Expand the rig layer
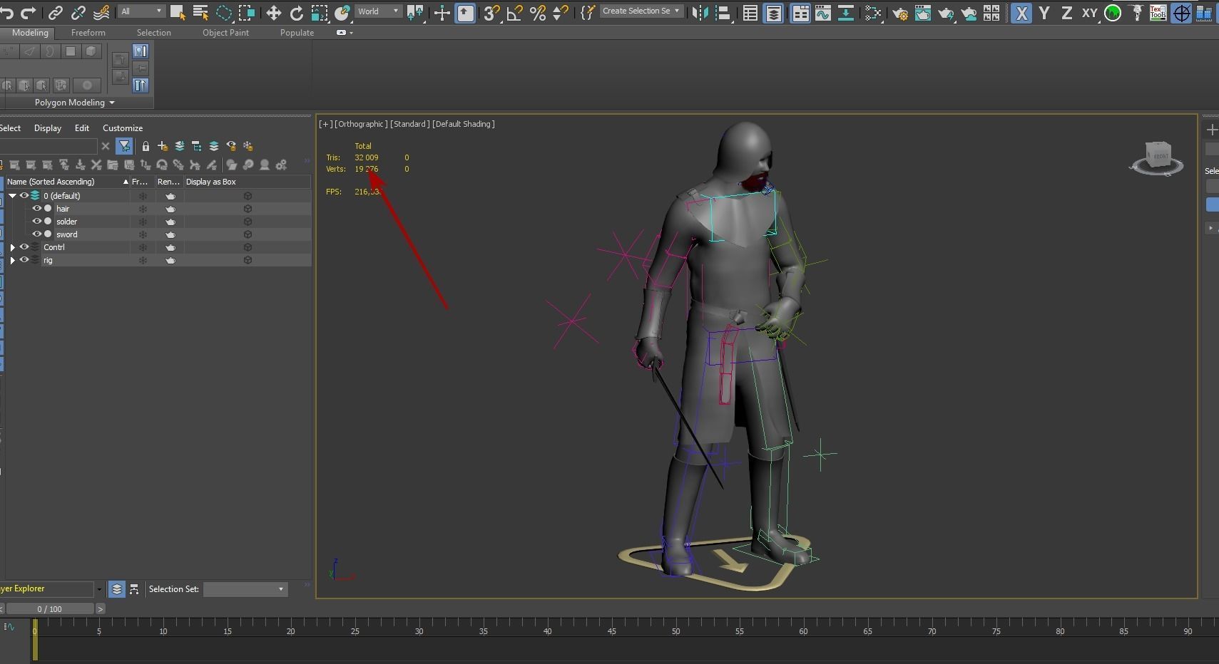Viewport: 1219px width, 664px height. (12, 260)
